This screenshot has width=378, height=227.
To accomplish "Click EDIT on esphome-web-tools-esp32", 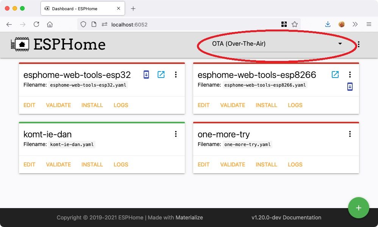I will click(x=30, y=105).
